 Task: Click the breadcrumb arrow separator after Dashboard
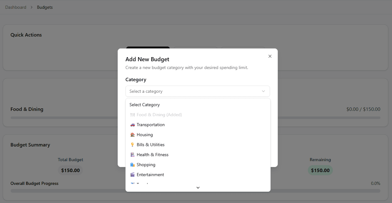click(x=32, y=7)
